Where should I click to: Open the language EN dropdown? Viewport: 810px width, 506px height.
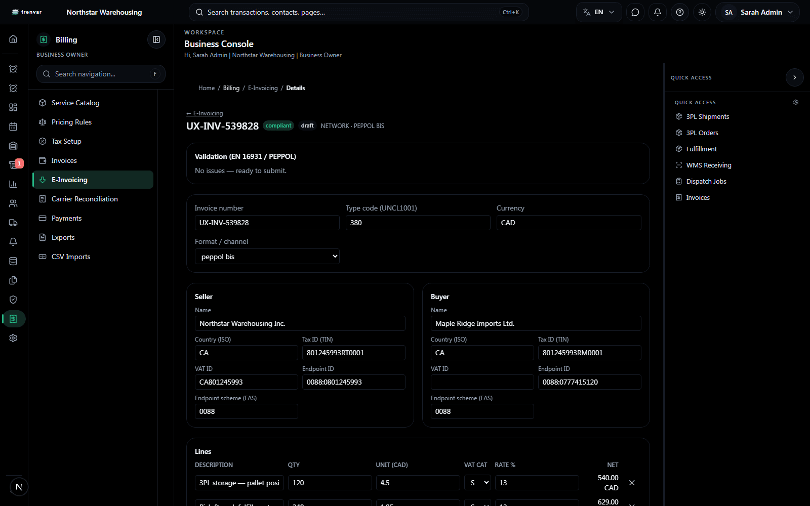click(598, 12)
